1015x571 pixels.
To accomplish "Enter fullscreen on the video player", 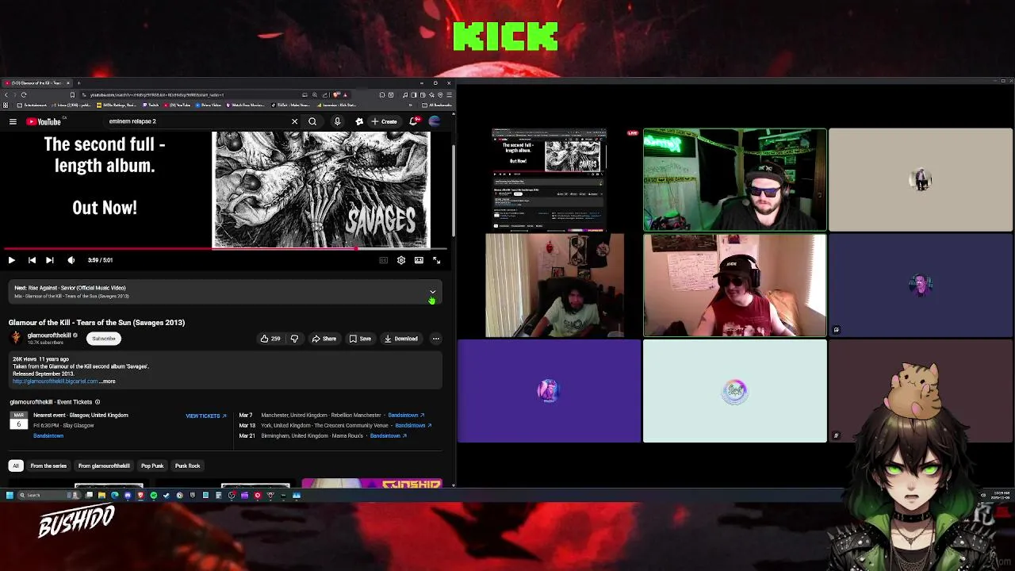I will (436, 260).
